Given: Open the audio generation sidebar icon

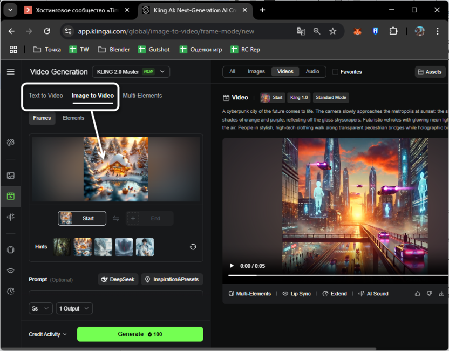Looking at the screenshot, I should [11, 217].
